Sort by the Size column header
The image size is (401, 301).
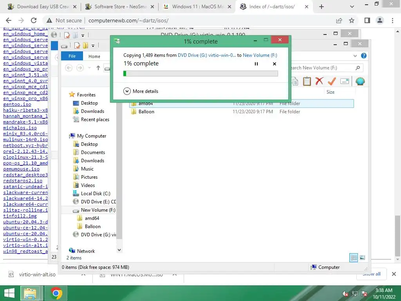[x=331, y=92]
